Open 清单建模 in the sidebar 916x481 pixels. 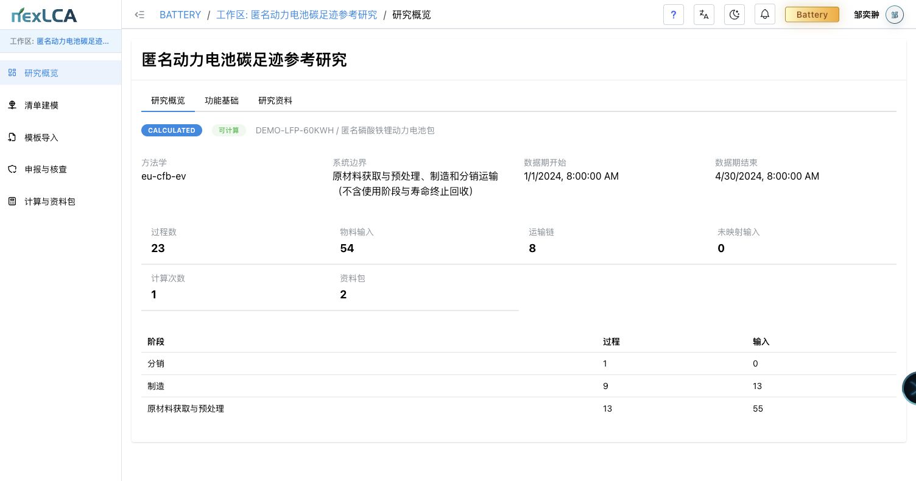[x=61, y=105]
